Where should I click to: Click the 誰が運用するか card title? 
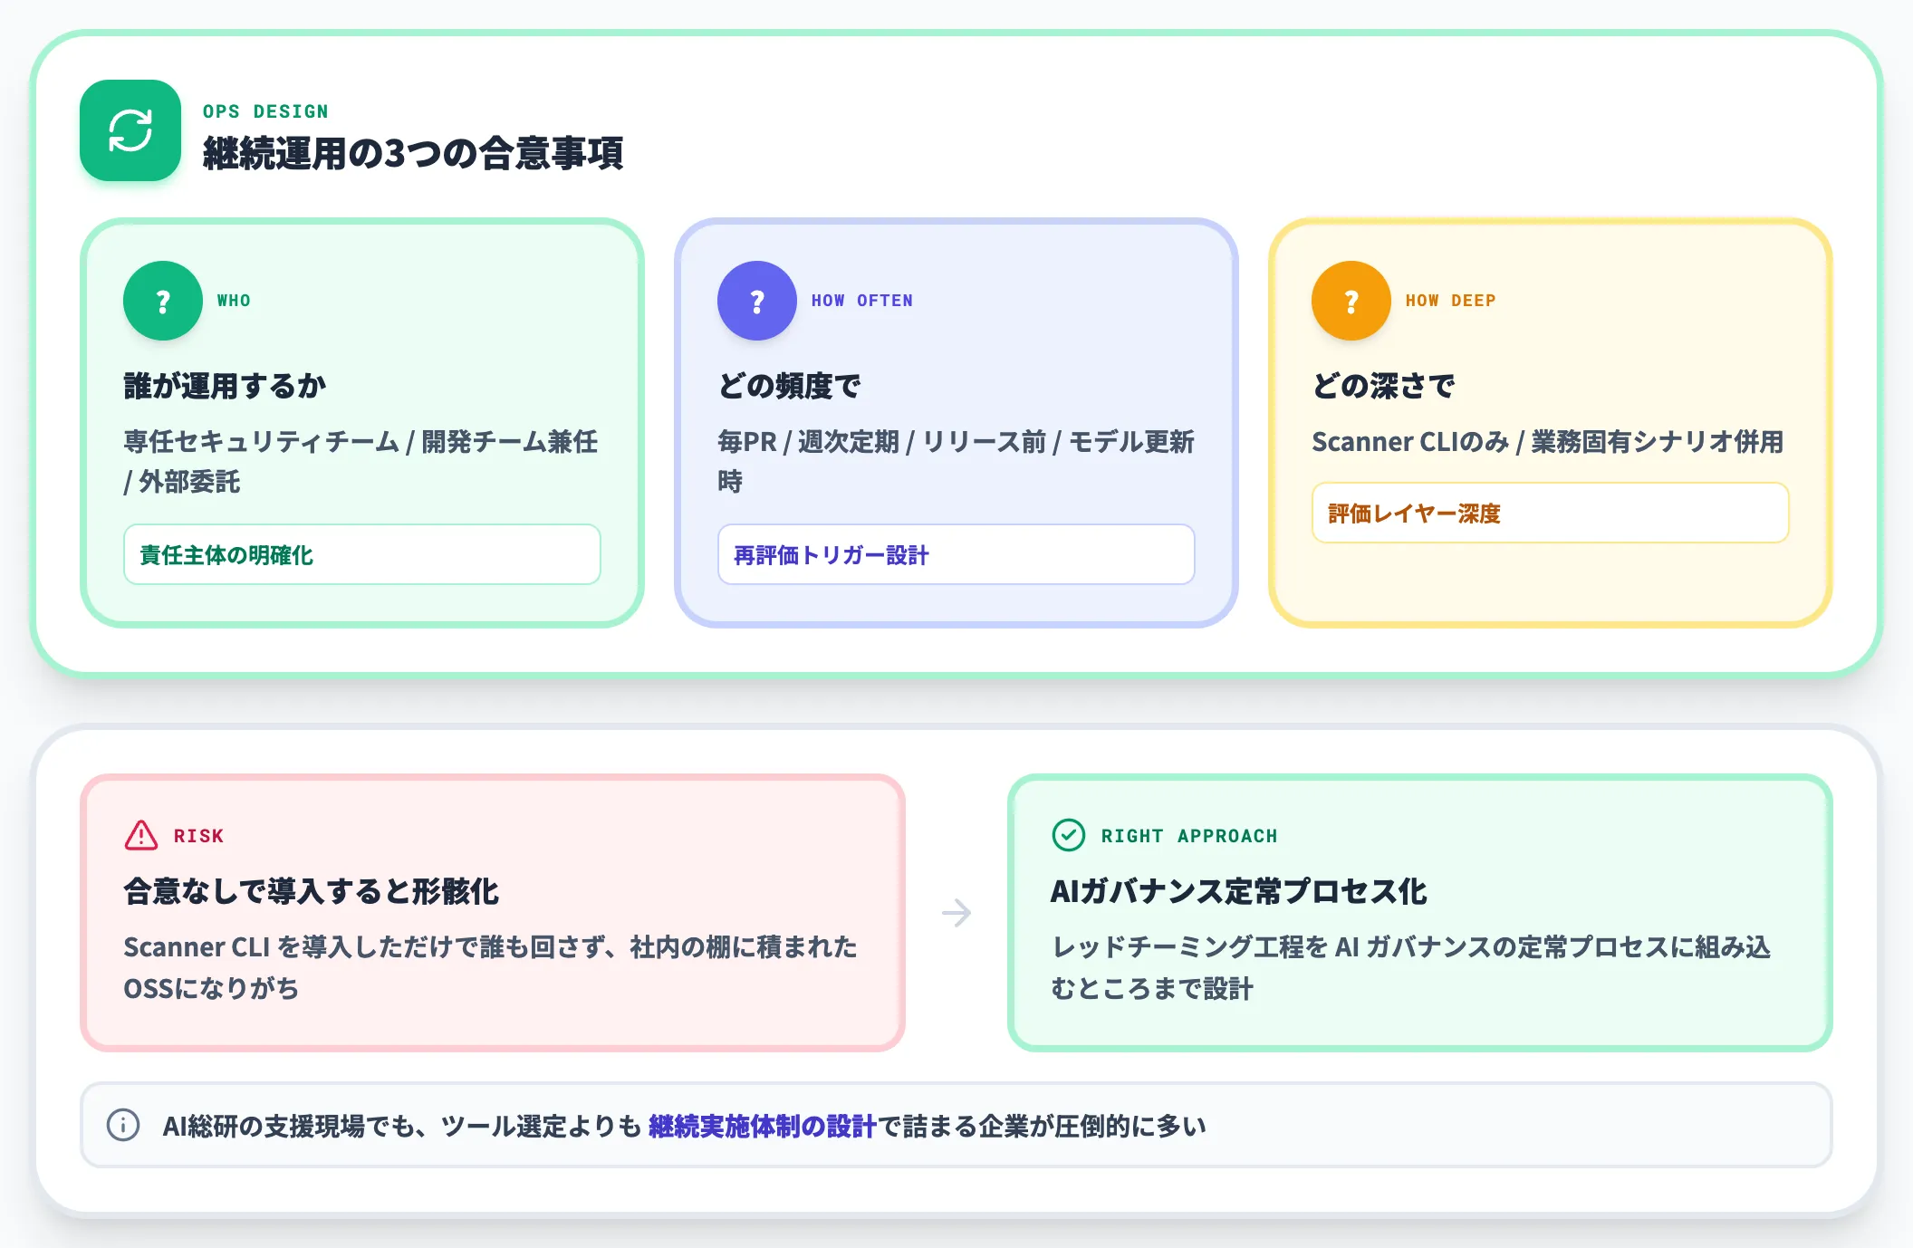click(x=225, y=386)
